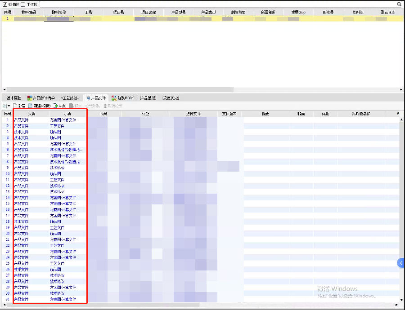Toggle the 归档区 checkbox
The height and width of the screenshot is (310, 405).
4,4
